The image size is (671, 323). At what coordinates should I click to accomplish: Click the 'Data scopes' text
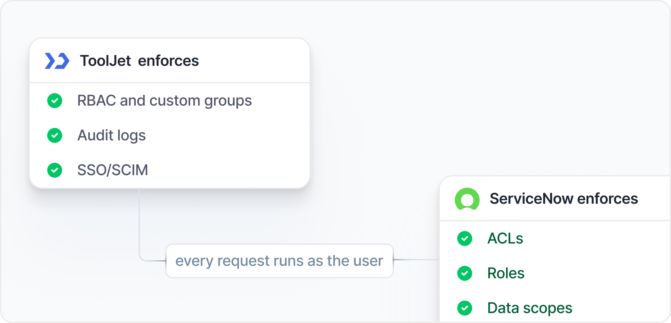(x=530, y=308)
